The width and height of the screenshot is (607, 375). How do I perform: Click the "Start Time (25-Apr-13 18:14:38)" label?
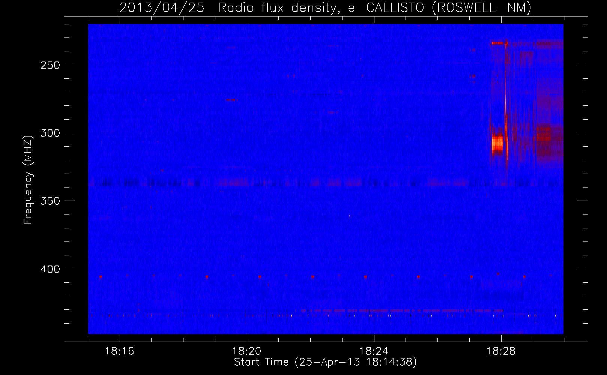click(325, 362)
